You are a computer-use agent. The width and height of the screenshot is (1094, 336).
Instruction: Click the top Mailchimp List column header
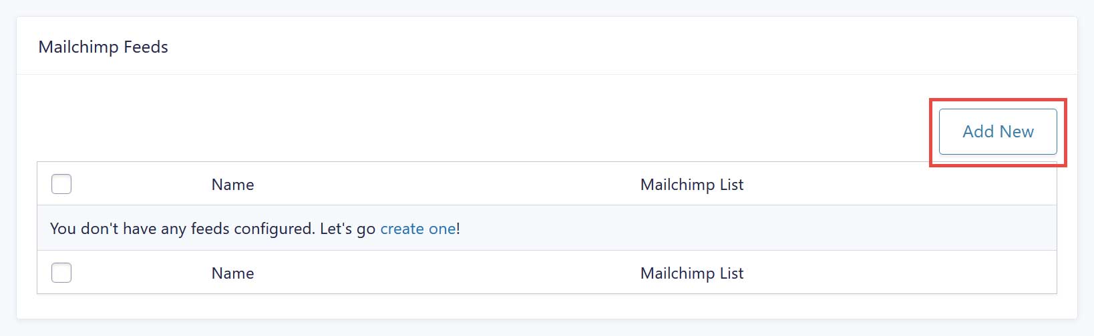pos(692,185)
